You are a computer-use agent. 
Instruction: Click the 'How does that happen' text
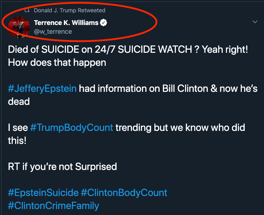tap(57, 63)
